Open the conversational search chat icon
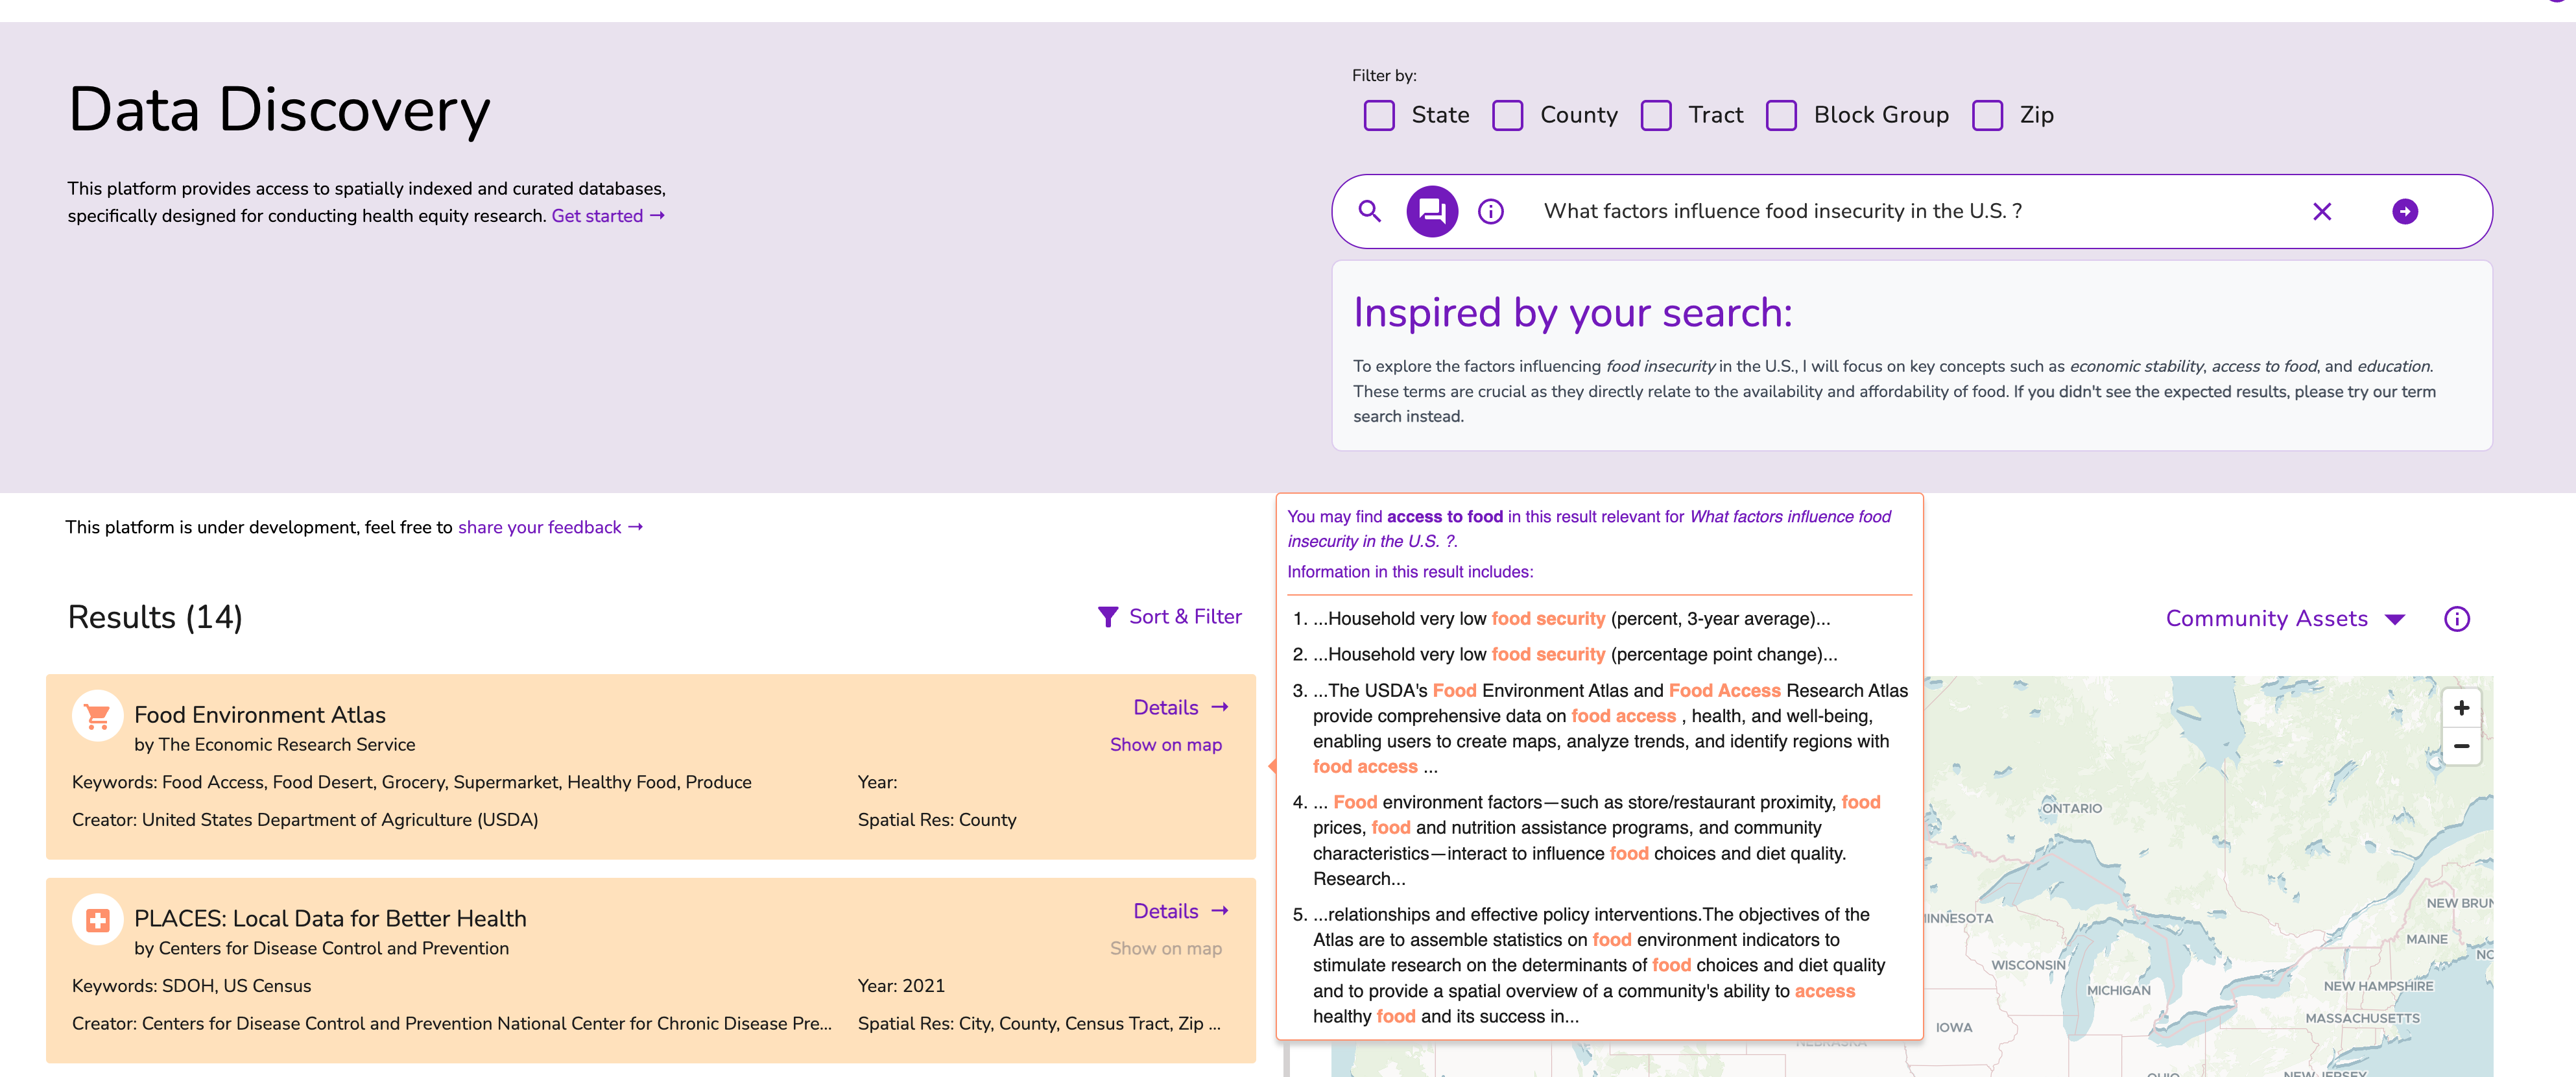Viewport: 2576px width, 1077px height. click(1431, 211)
